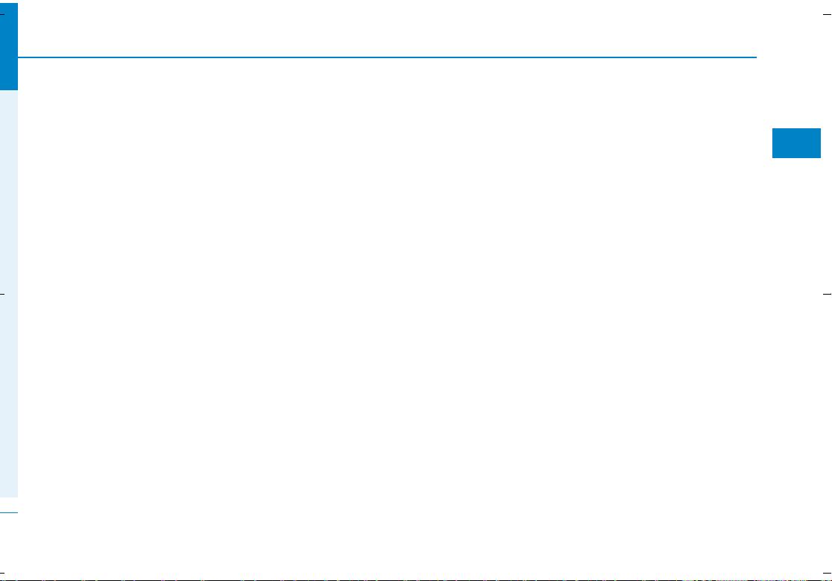Click the crop mark over the dark blue block

pyautogui.click(x=3, y=14)
